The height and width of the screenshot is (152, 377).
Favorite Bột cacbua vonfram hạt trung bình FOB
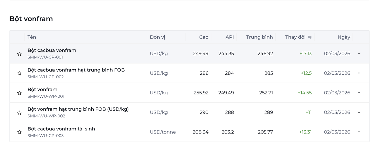tap(19, 74)
